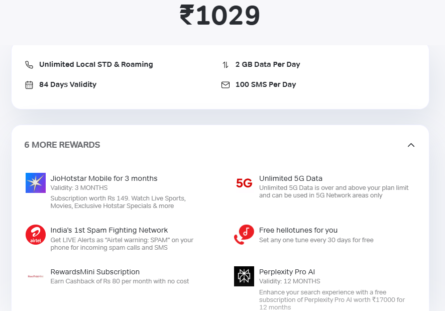This screenshot has width=445, height=311.
Task: Select the calendar icon next to 84 Days Validity
Action: [x=29, y=84]
